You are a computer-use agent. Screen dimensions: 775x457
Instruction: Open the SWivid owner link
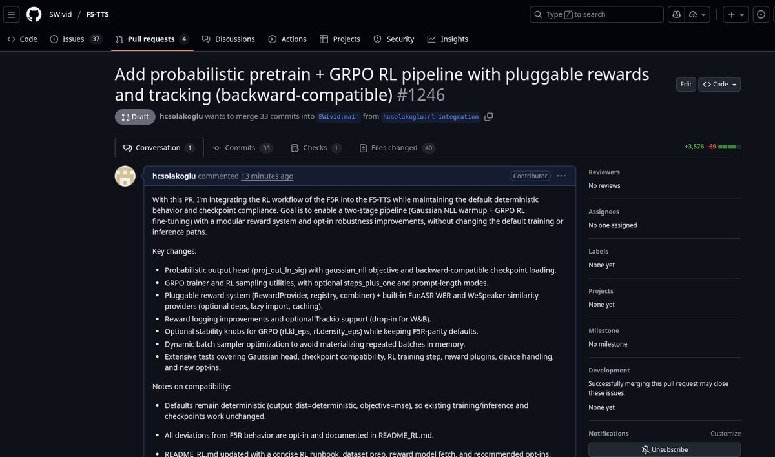pos(60,14)
